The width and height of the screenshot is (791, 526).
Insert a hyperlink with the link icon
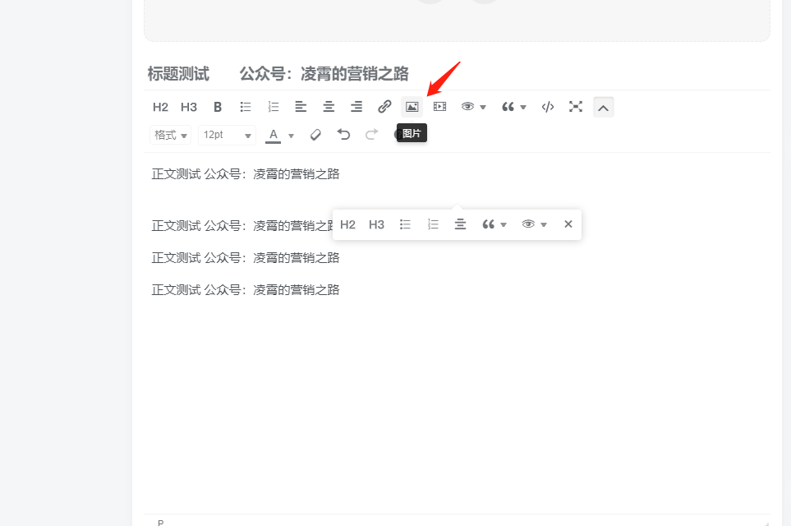pyautogui.click(x=384, y=106)
